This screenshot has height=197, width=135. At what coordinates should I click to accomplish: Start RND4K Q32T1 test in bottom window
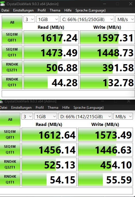tap(10, 165)
